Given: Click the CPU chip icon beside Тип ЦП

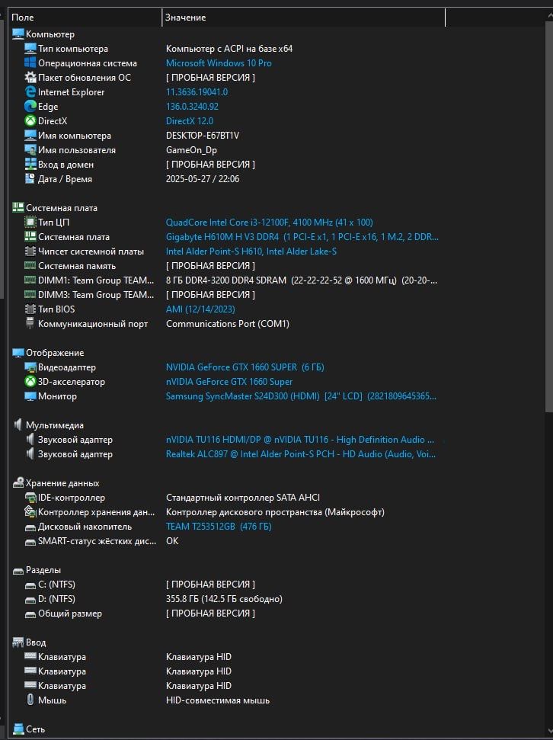Looking at the screenshot, I should [30, 222].
